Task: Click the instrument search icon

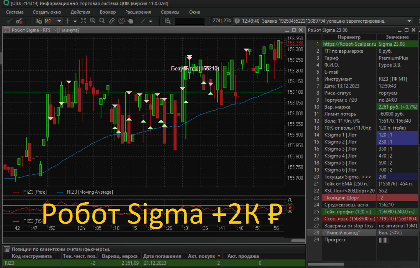Action: point(168,21)
